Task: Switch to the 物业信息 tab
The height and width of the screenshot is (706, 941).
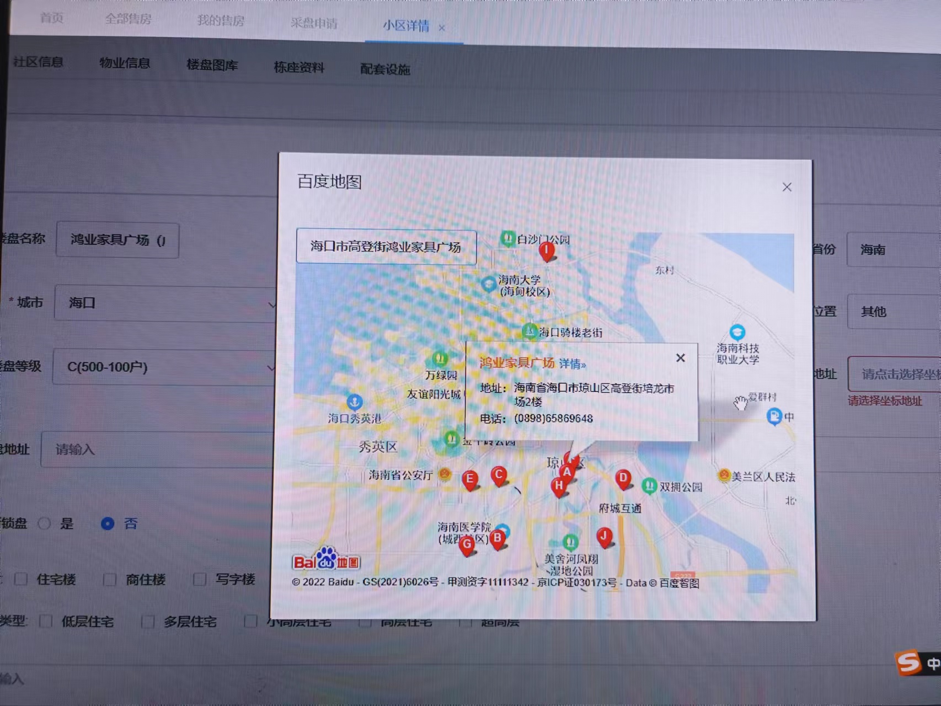Action: tap(125, 63)
